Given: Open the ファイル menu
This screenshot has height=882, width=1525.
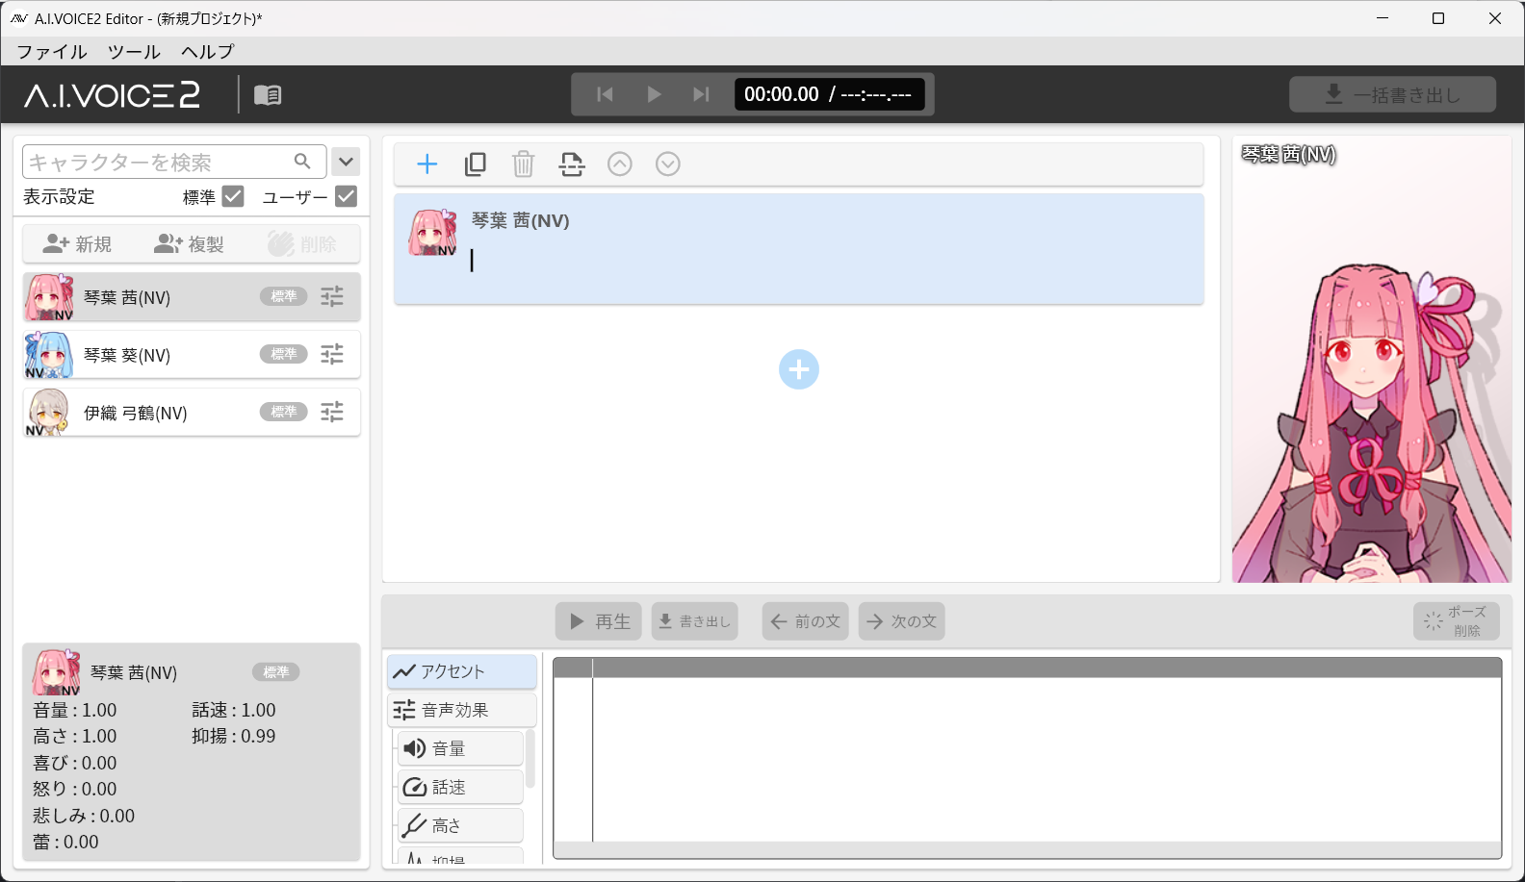Looking at the screenshot, I should click(52, 52).
